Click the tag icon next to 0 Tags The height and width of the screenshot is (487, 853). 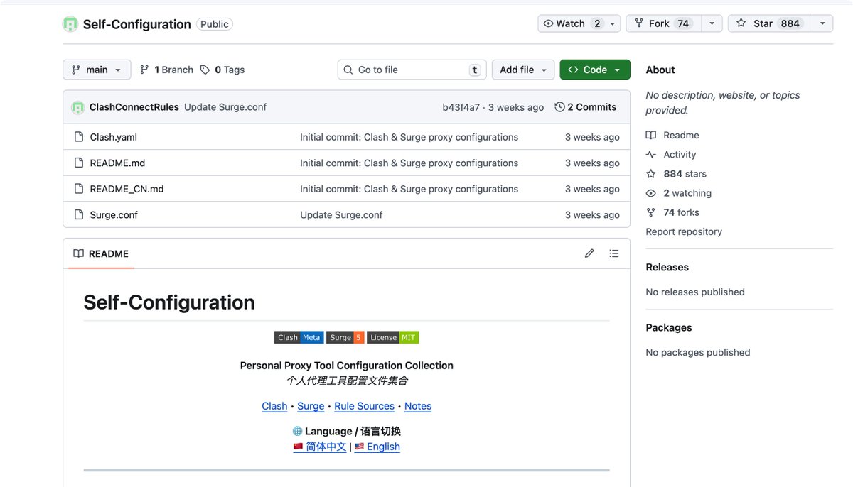(x=205, y=70)
